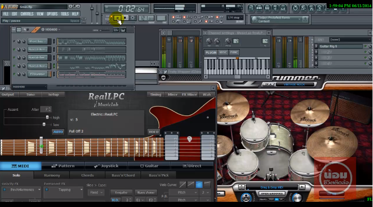Toggle keyboard editor icon in step sequencer
The image size is (373, 207).
123,30
